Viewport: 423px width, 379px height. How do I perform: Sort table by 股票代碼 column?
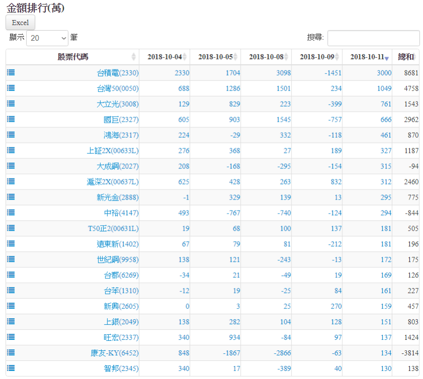point(73,57)
